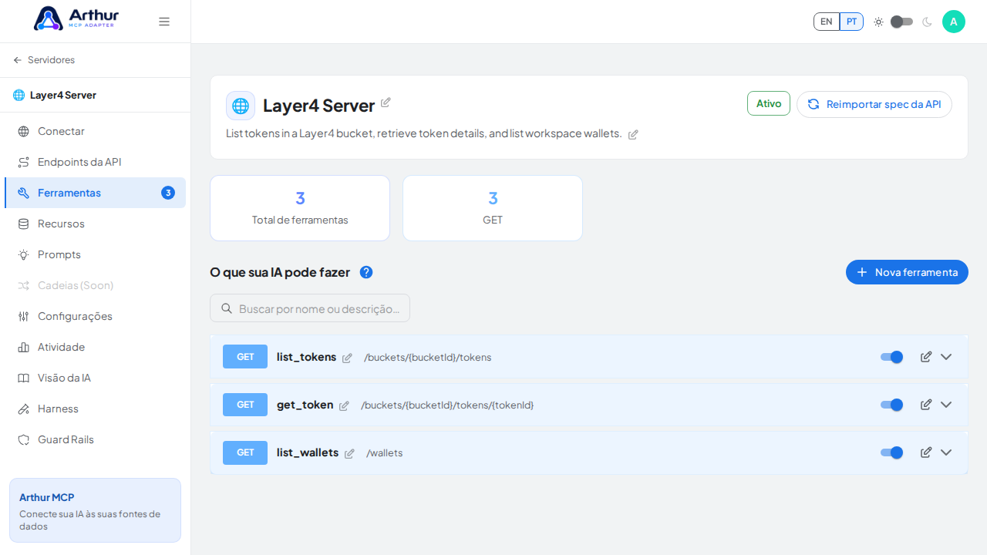This screenshot has height=555, width=987.
Task: Click the /wallets path text
Action: [x=384, y=453]
